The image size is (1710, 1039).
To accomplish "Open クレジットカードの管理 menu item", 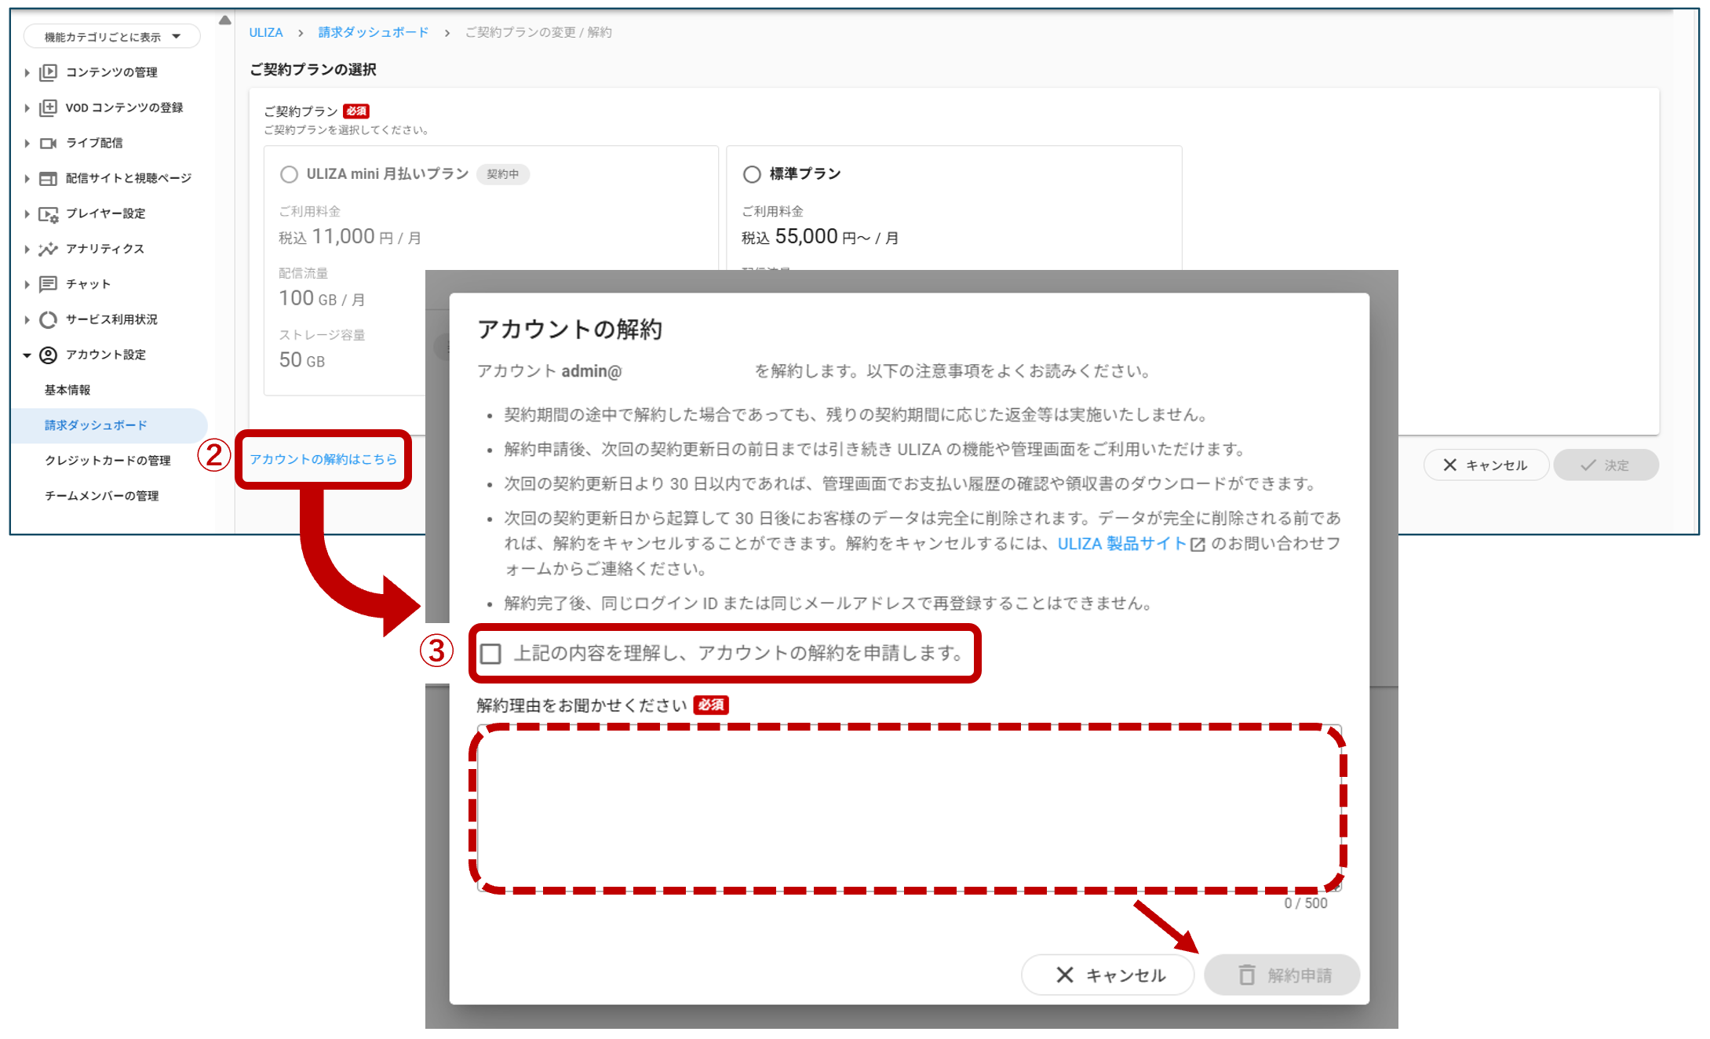I will [x=108, y=461].
